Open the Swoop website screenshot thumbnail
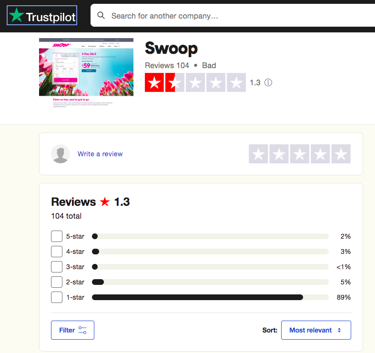The width and height of the screenshot is (375, 353). tap(86, 73)
